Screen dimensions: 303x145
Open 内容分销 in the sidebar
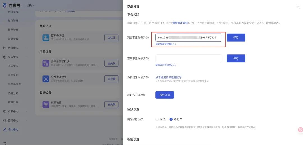pyautogui.click(x=13, y=93)
